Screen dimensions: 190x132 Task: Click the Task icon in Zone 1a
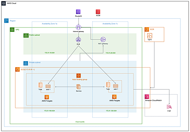pos(40,85)
